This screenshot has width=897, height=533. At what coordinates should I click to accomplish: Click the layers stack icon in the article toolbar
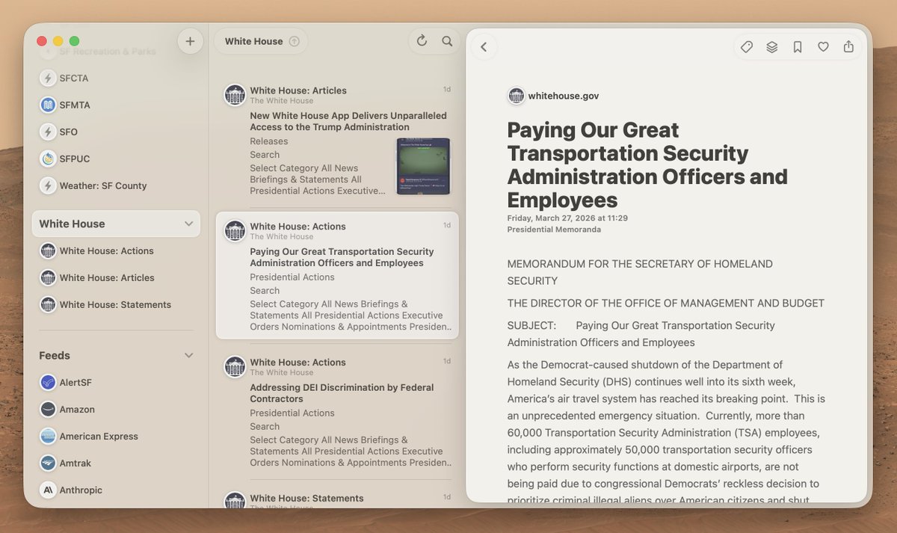[x=772, y=47]
